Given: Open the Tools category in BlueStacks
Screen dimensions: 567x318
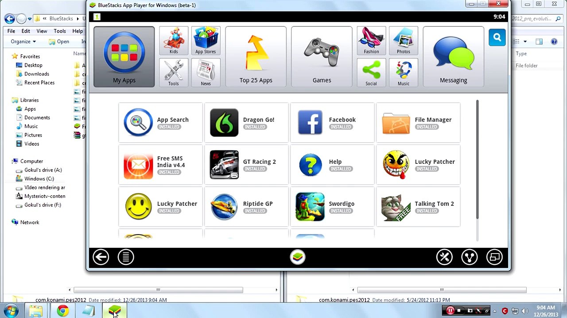Looking at the screenshot, I should 174,72.
